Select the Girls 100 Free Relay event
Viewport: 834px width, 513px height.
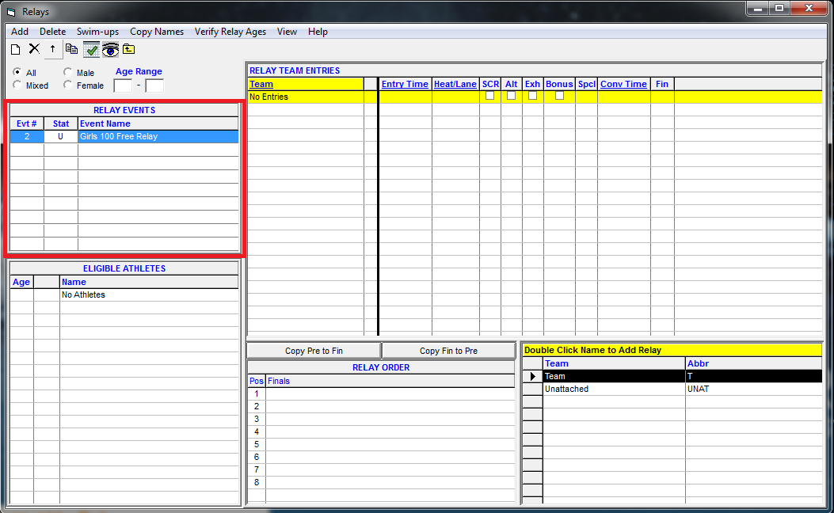[119, 137]
